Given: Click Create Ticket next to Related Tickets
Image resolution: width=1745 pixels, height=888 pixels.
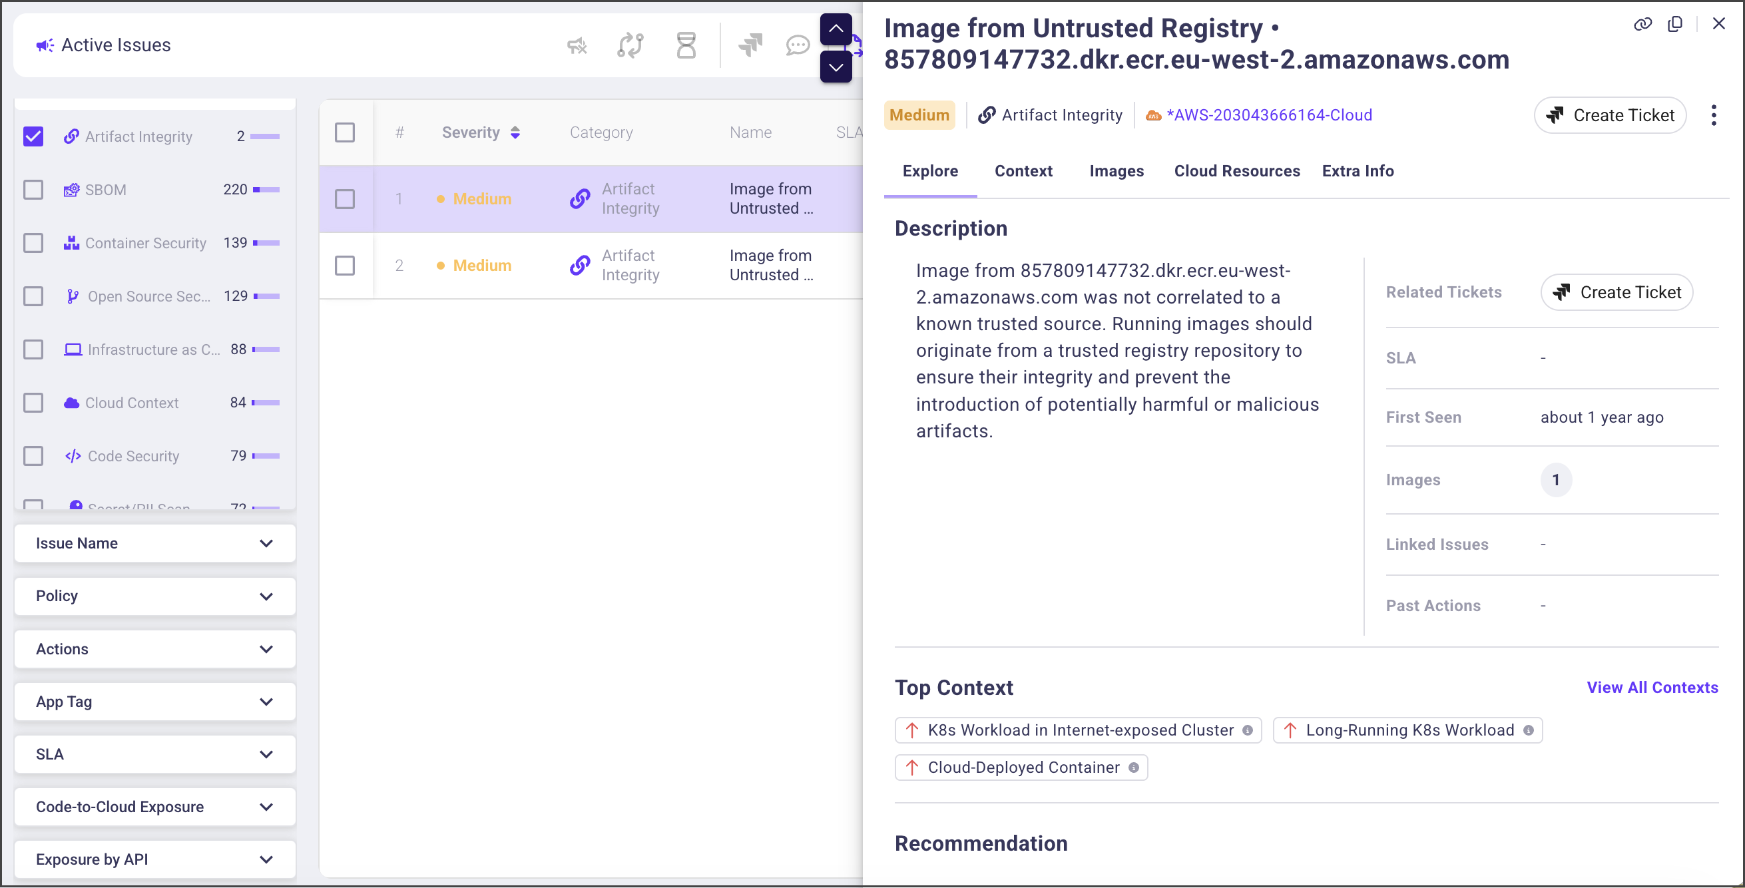Looking at the screenshot, I should click(x=1616, y=293).
